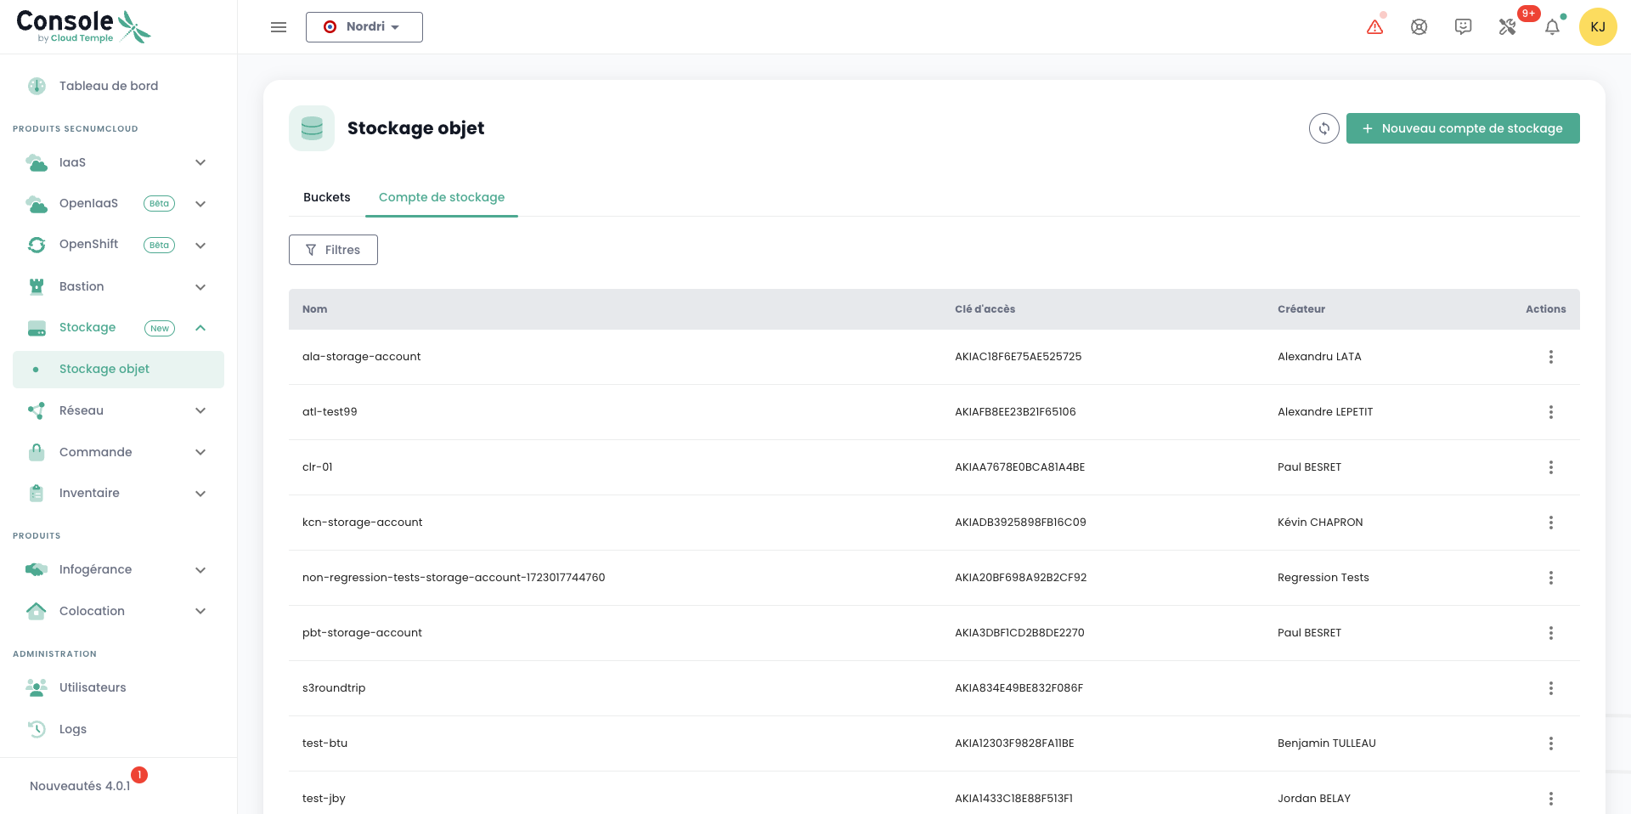Open actions menu for ala-storage-account

[1550, 357]
